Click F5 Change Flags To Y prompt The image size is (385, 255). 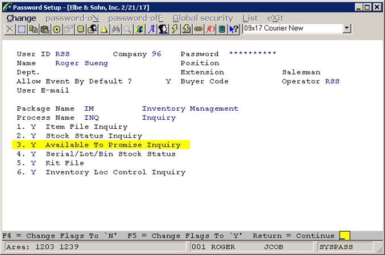tap(185, 236)
